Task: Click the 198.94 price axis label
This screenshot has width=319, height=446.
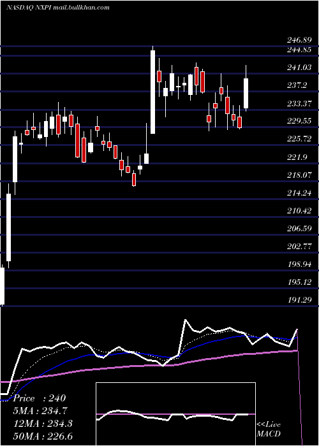Action: pos(299,264)
